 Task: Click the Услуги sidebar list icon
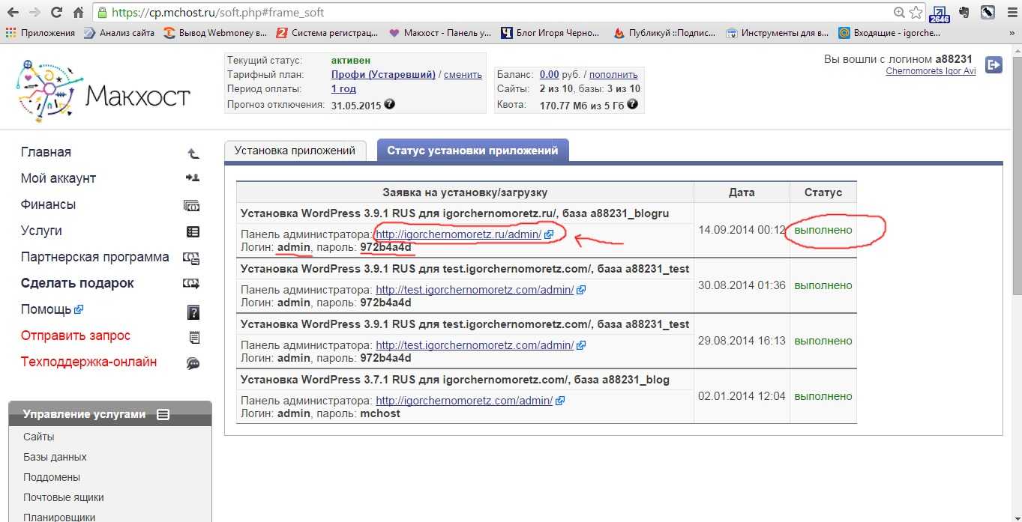(x=193, y=231)
